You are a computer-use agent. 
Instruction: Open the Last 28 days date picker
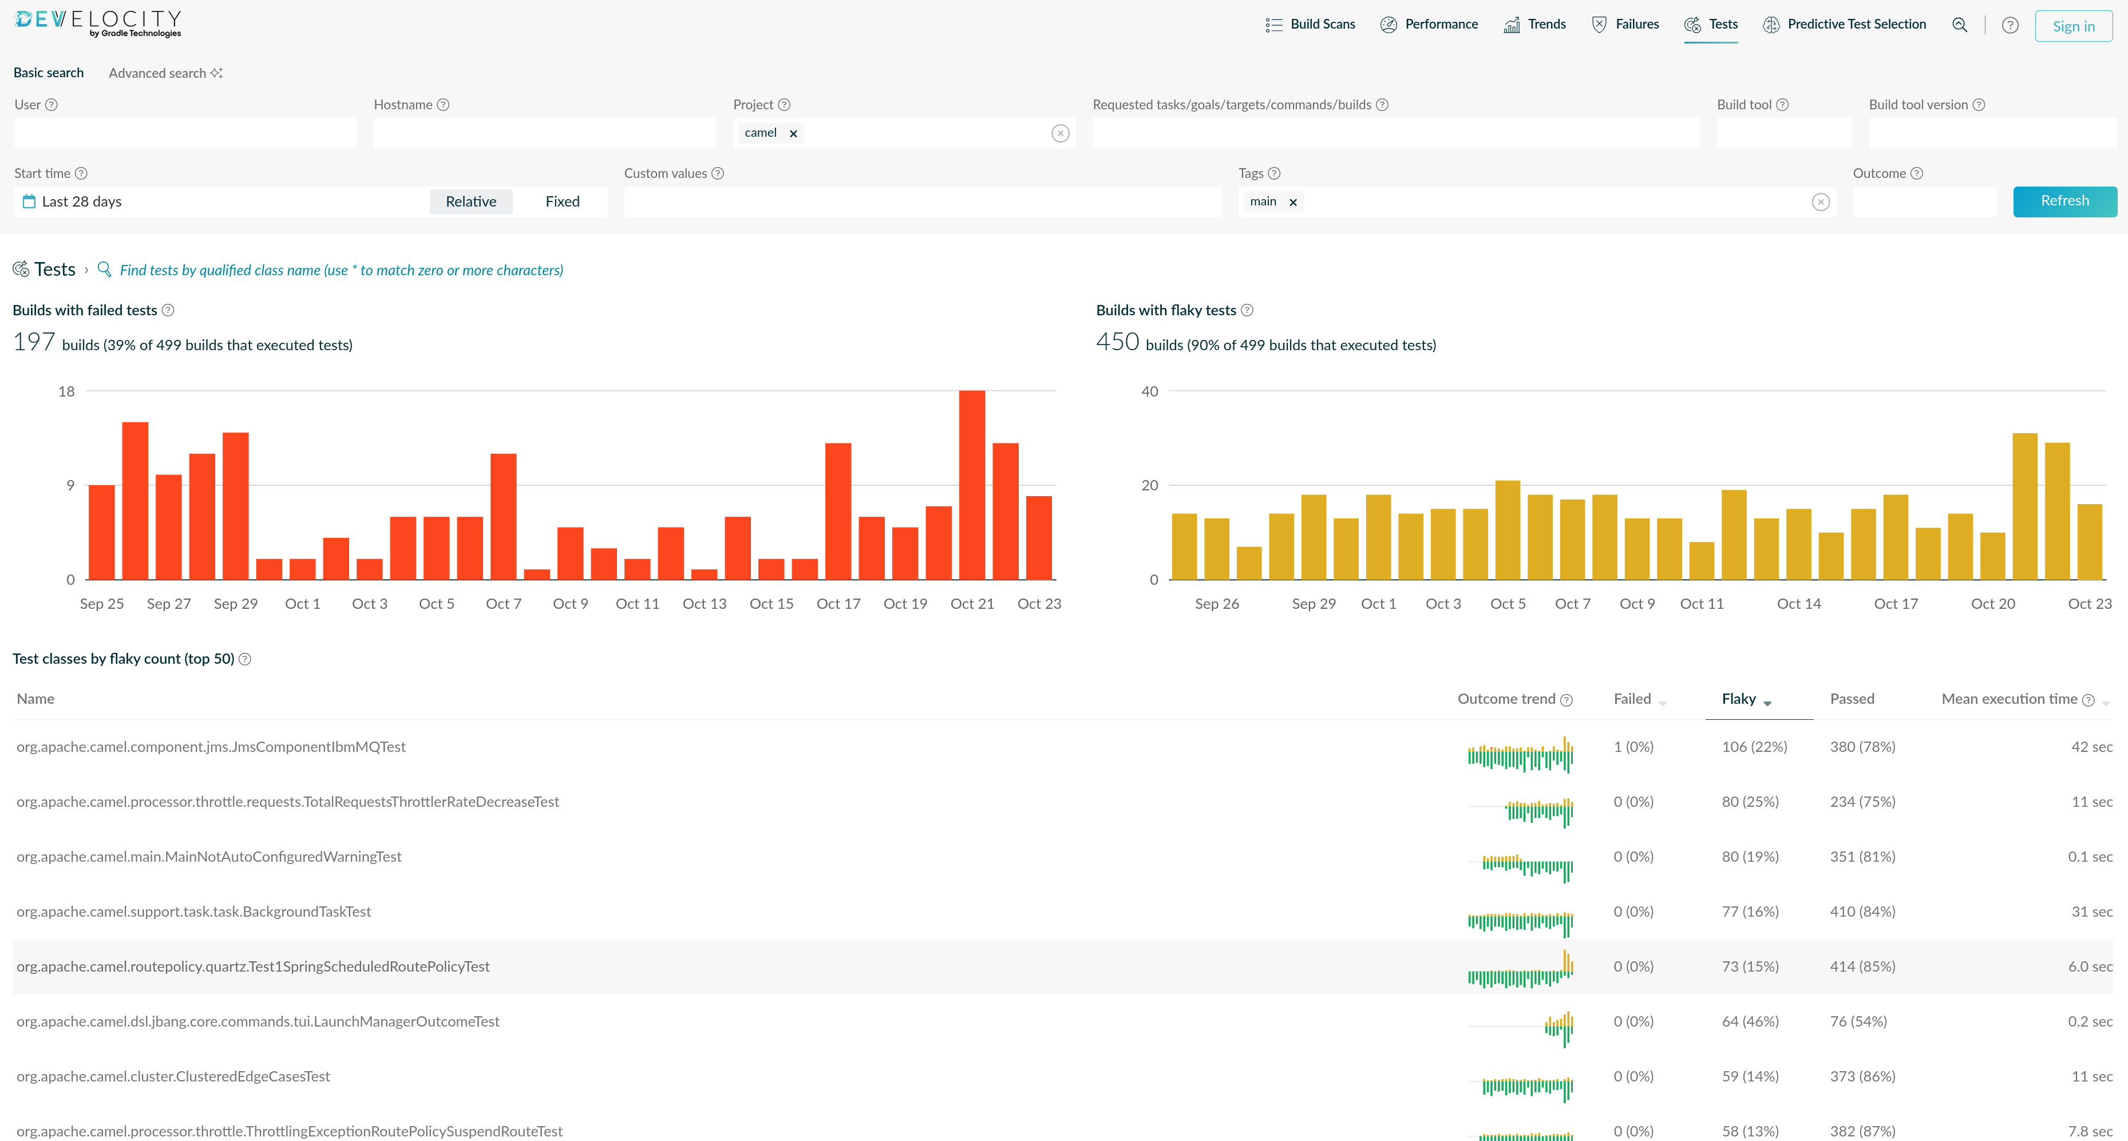[221, 201]
